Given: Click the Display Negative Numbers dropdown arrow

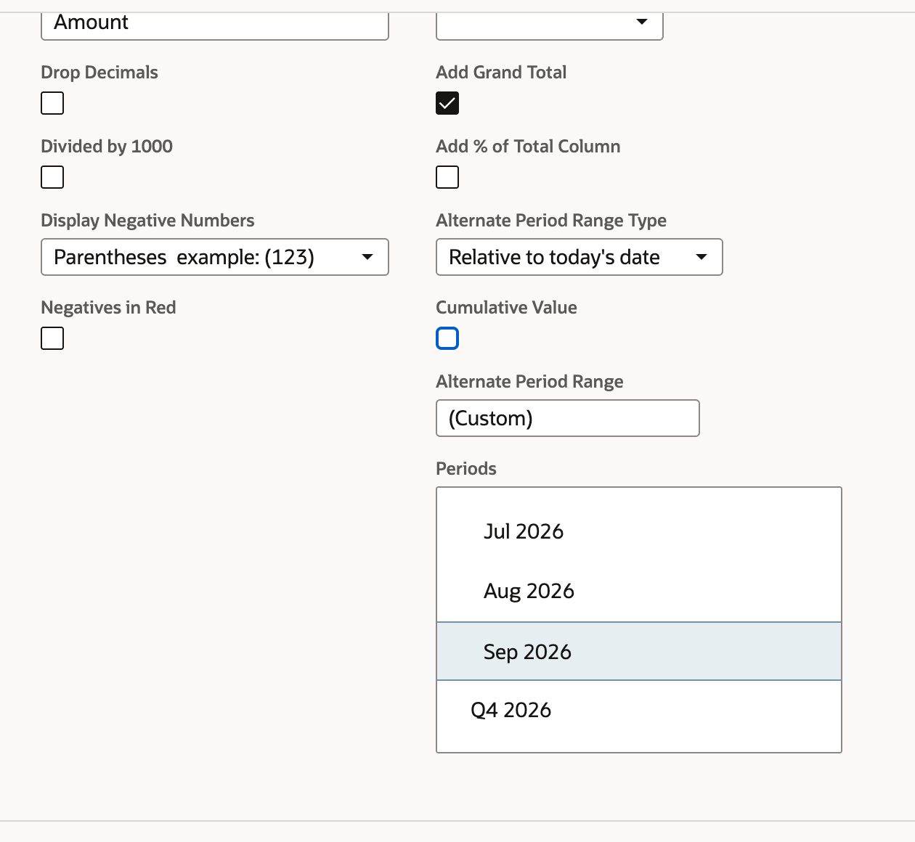Looking at the screenshot, I should coord(367,257).
